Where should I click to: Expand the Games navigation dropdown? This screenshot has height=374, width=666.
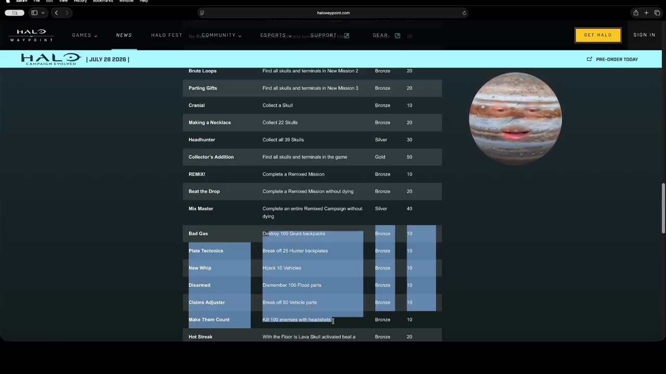point(84,35)
